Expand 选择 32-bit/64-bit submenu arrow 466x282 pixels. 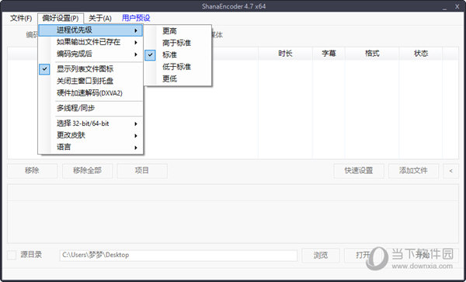(x=136, y=124)
